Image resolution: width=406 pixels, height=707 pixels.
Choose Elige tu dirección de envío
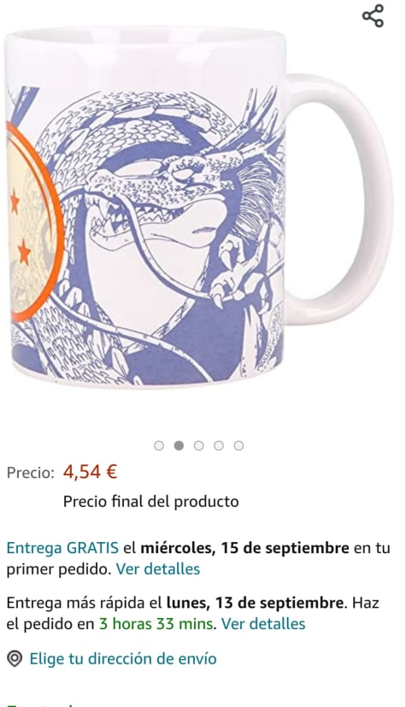[123, 659]
